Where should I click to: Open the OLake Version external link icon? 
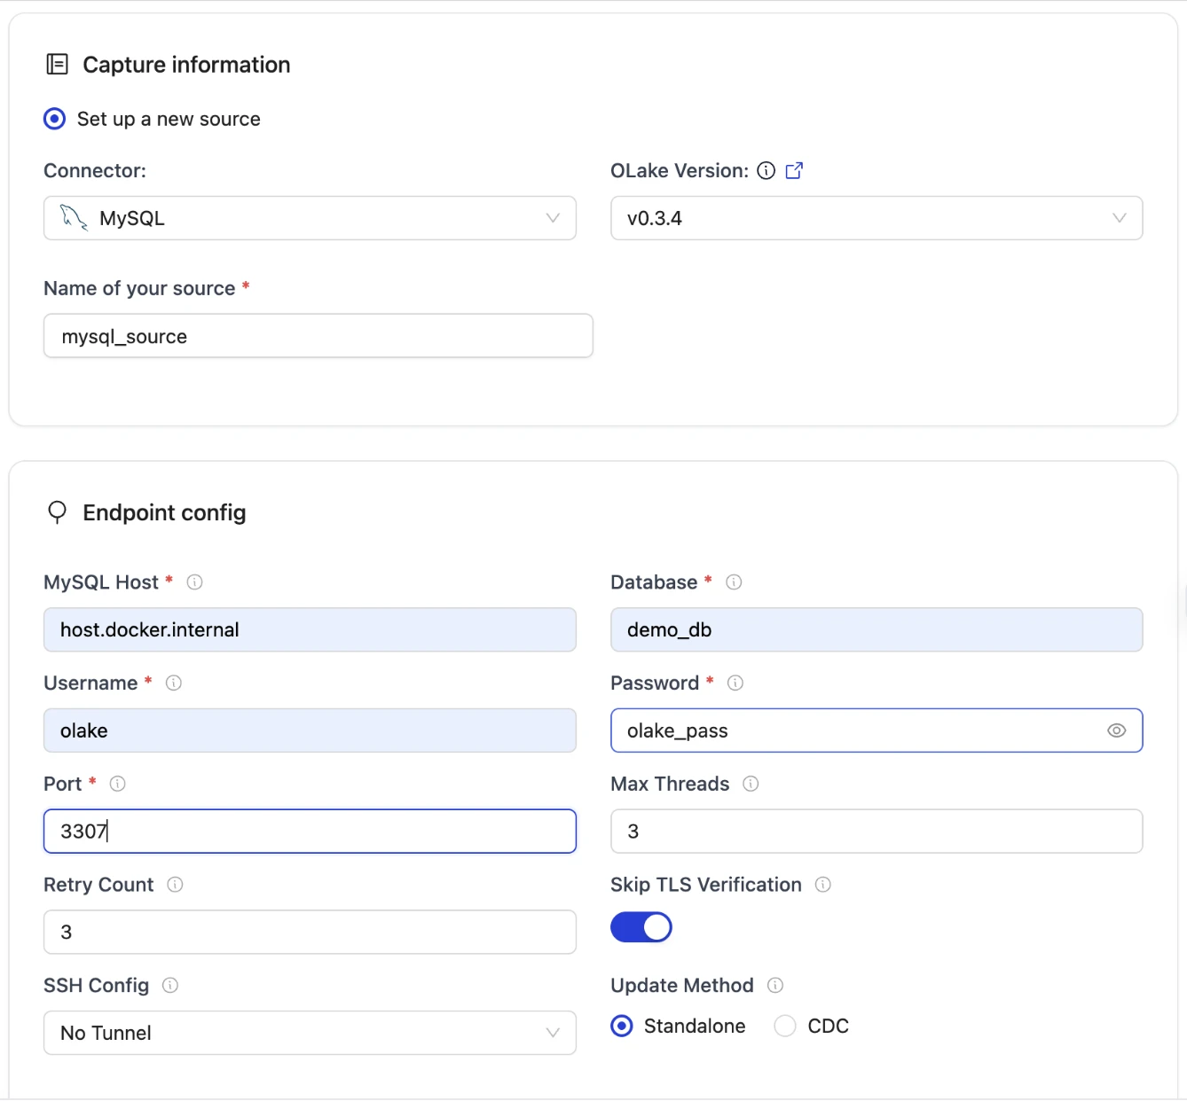pos(794,171)
